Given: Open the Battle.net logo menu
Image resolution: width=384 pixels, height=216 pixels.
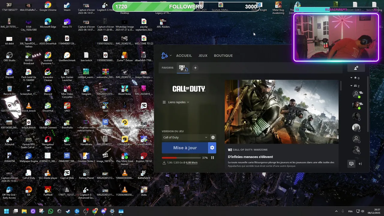Looking at the screenshot, I should (x=165, y=55).
